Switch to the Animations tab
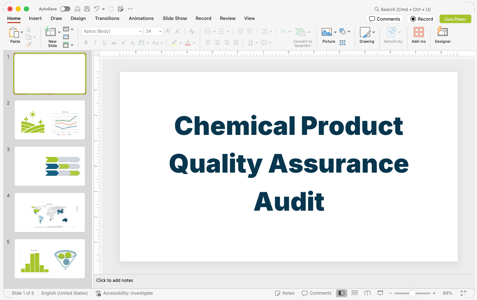The image size is (477, 300). [141, 18]
